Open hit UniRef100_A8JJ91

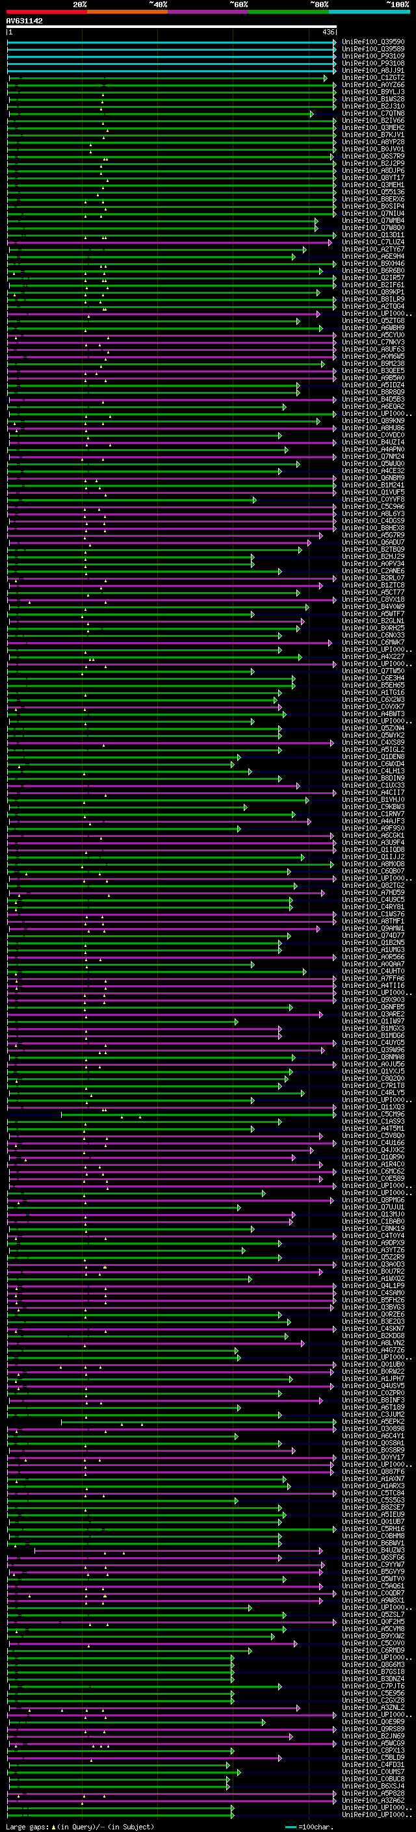coord(373,70)
